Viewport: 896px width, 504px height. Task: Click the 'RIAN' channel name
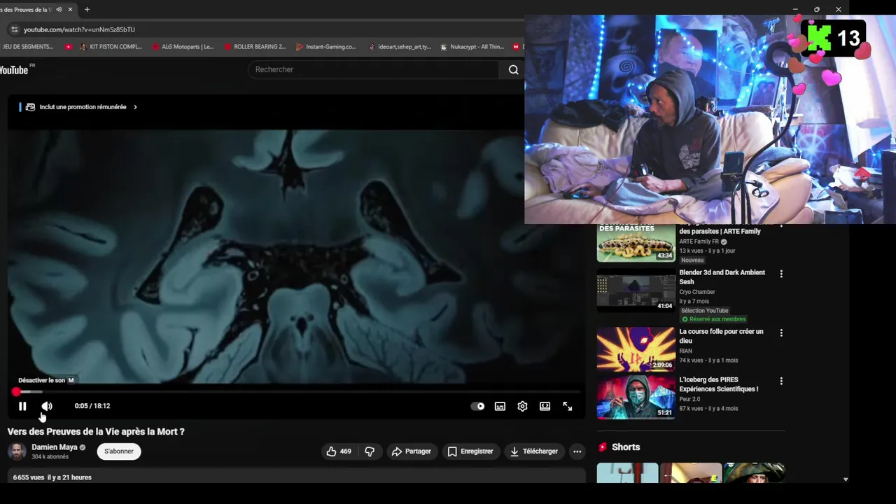coord(685,351)
